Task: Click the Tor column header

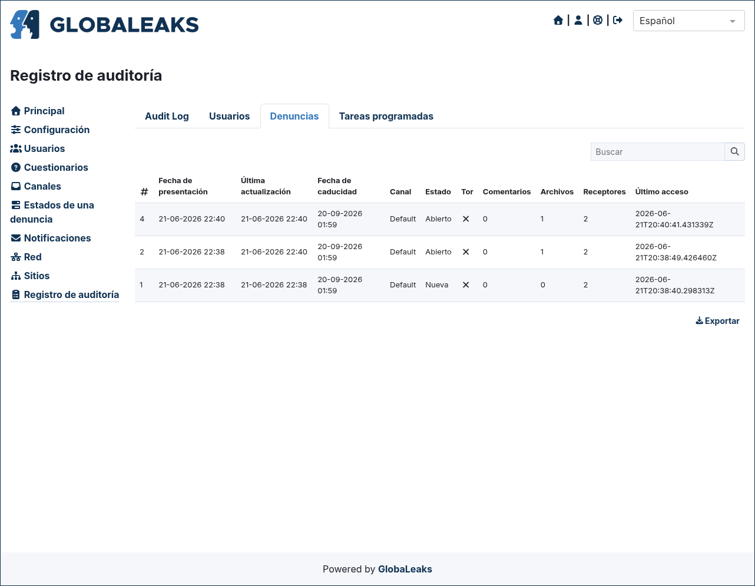Action: (467, 192)
